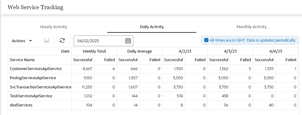
Task: Click weekly total value 1,012
Action: [88, 96]
